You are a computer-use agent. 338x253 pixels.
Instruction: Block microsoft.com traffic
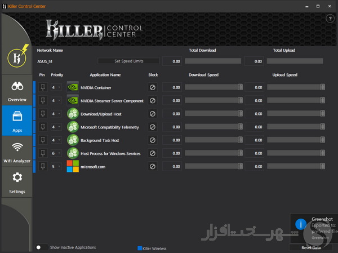pyautogui.click(x=153, y=166)
